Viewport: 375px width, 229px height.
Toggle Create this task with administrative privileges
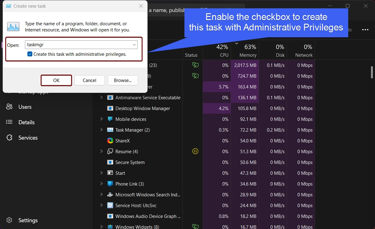(30, 54)
